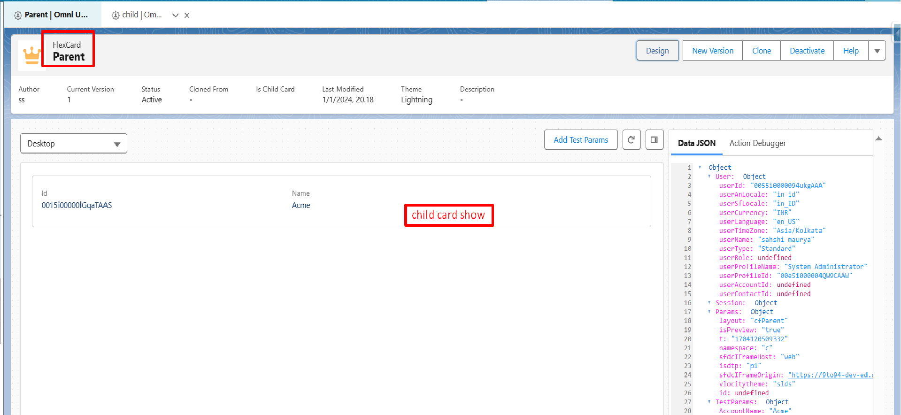
Task: Collapse the right panel up arrow
Action: (x=879, y=138)
